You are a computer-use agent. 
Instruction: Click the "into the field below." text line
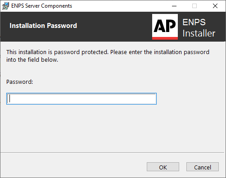point(32,60)
